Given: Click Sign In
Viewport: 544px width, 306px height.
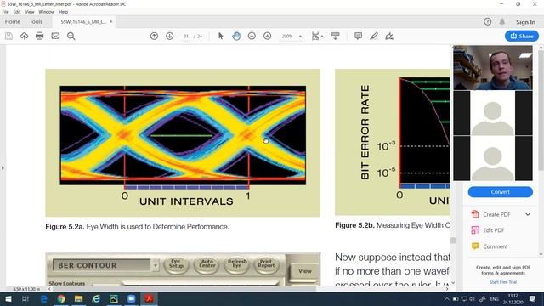Looking at the screenshot, I should [x=525, y=22].
